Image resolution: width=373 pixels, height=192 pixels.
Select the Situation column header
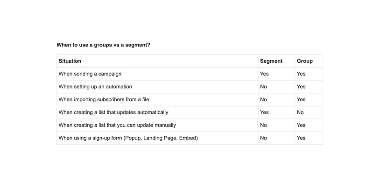70,61
